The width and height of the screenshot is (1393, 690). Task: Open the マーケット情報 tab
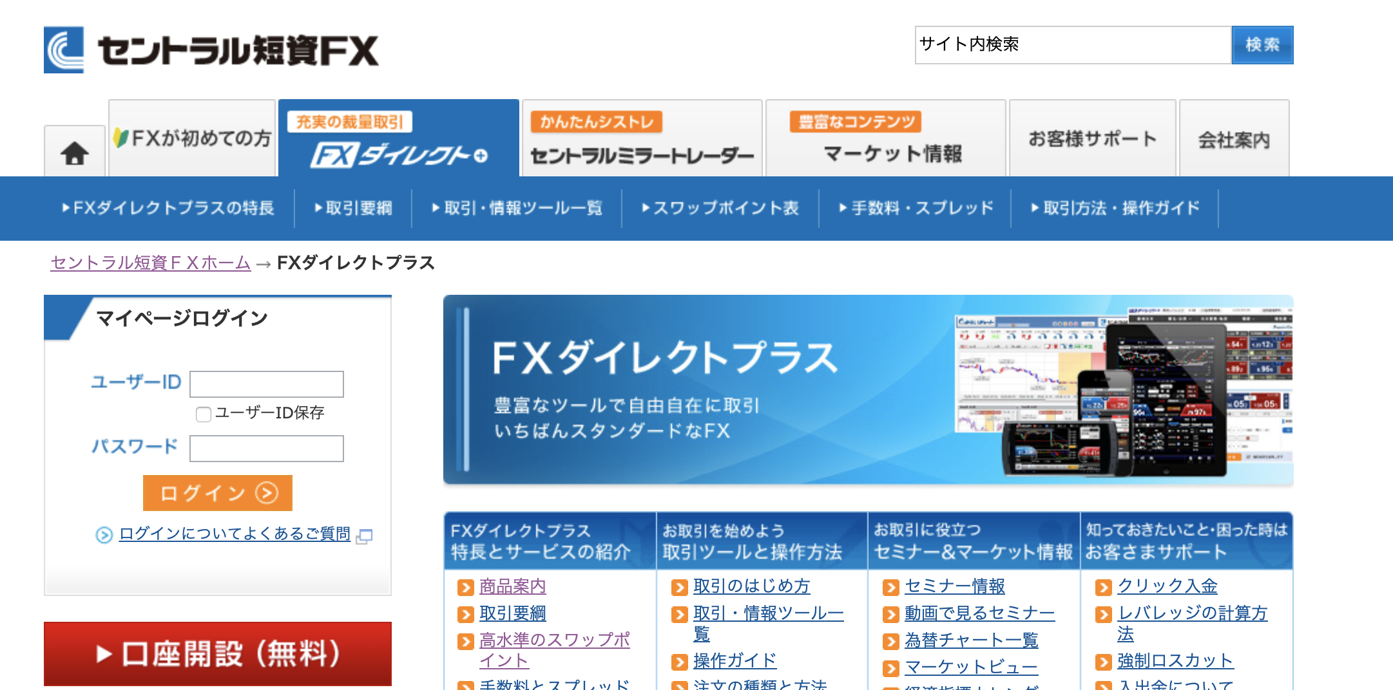coord(886,138)
